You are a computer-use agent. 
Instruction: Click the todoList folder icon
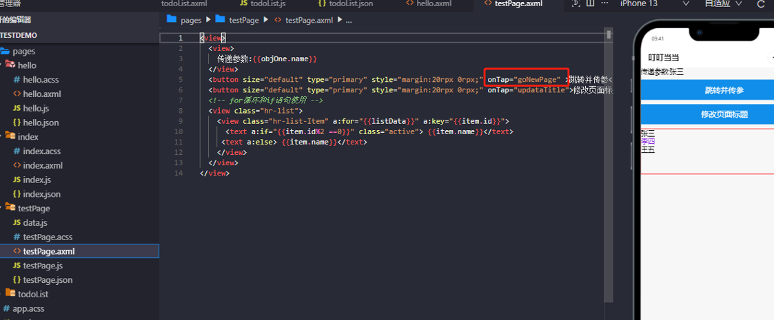pyautogui.click(x=10, y=293)
